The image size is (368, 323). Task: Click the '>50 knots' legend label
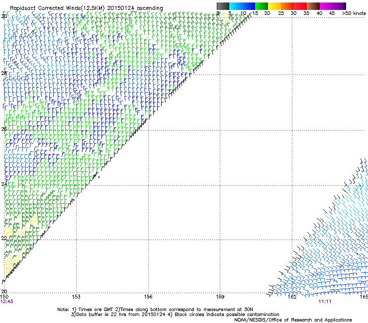[354, 13]
